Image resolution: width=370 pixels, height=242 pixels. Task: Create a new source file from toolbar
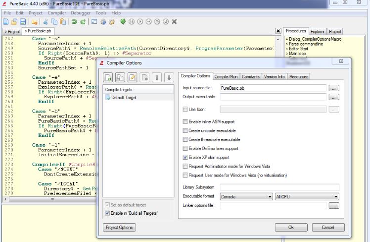(5, 22)
